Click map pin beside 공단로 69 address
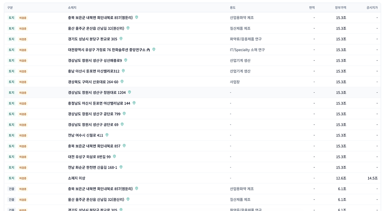 (x=122, y=124)
